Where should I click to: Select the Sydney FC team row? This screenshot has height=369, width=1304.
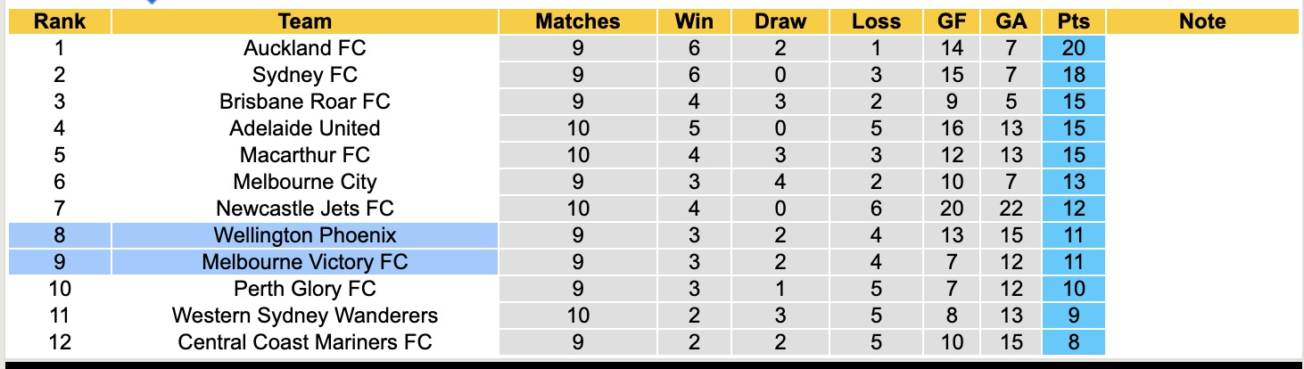(654, 75)
